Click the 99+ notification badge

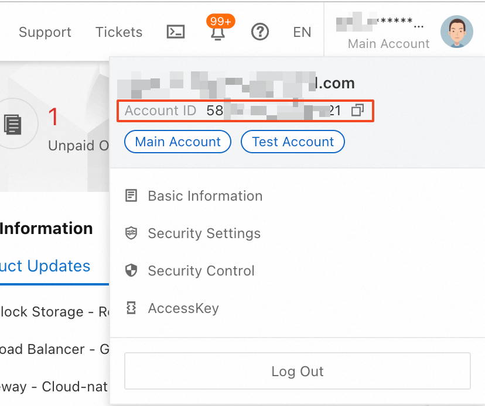[x=220, y=22]
